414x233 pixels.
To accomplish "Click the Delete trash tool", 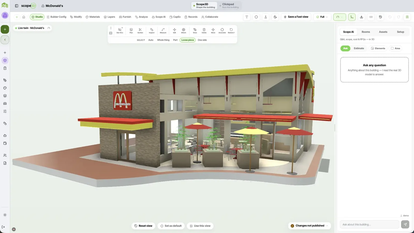I will click(204, 31).
